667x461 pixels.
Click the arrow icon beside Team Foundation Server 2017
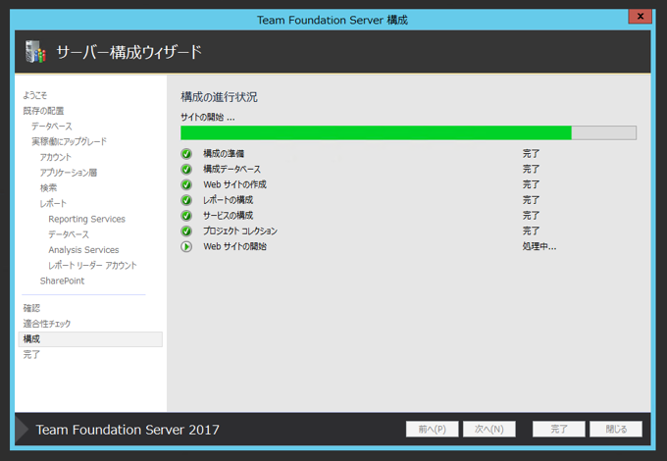(23, 430)
